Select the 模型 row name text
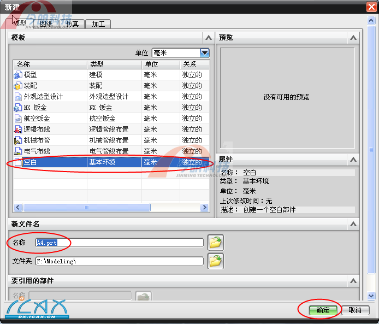Viewport: 379px width, 324px height. (x=30, y=75)
